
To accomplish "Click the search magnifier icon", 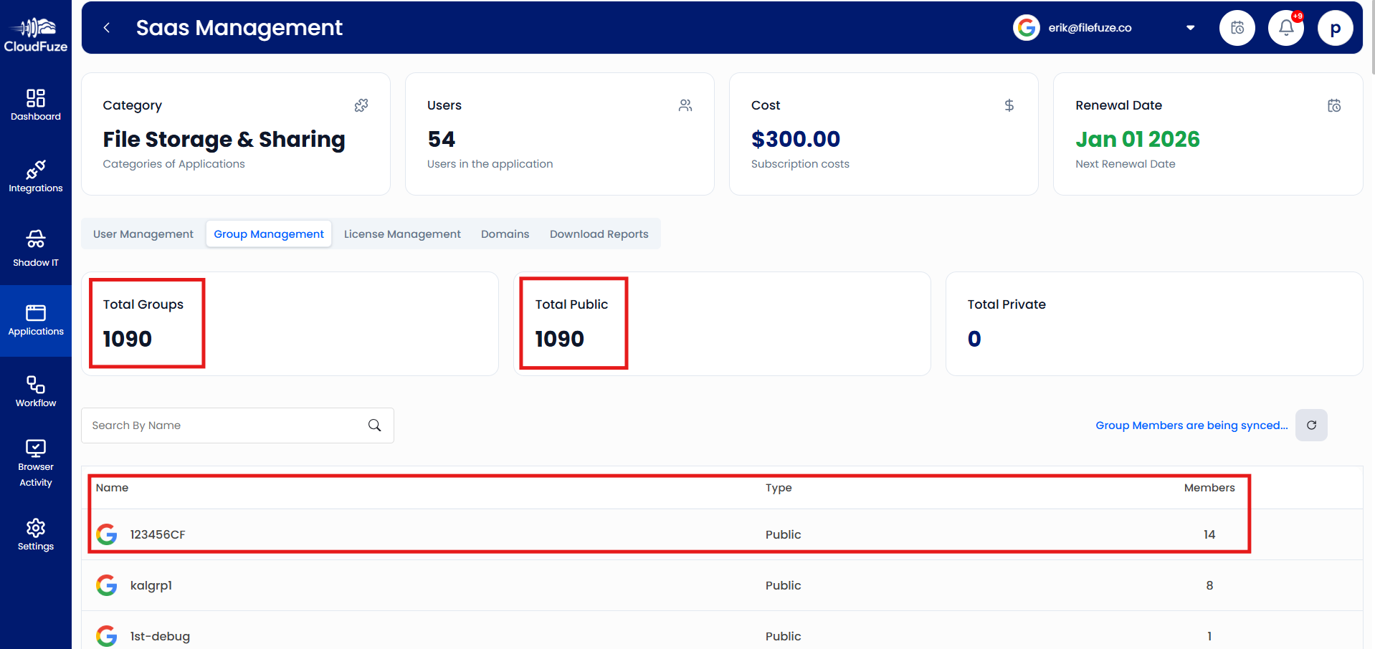I will (x=374, y=425).
